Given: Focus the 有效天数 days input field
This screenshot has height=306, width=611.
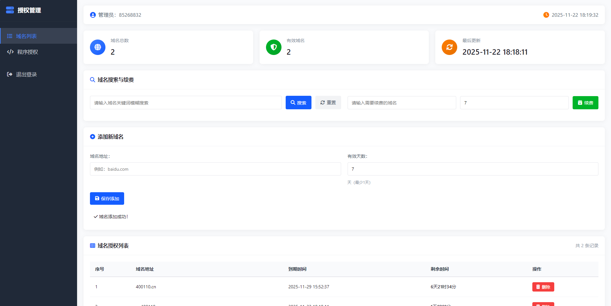Looking at the screenshot, I should (x=473, y=169).
